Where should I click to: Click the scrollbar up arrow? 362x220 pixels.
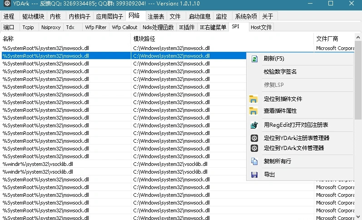coord(358,37)
